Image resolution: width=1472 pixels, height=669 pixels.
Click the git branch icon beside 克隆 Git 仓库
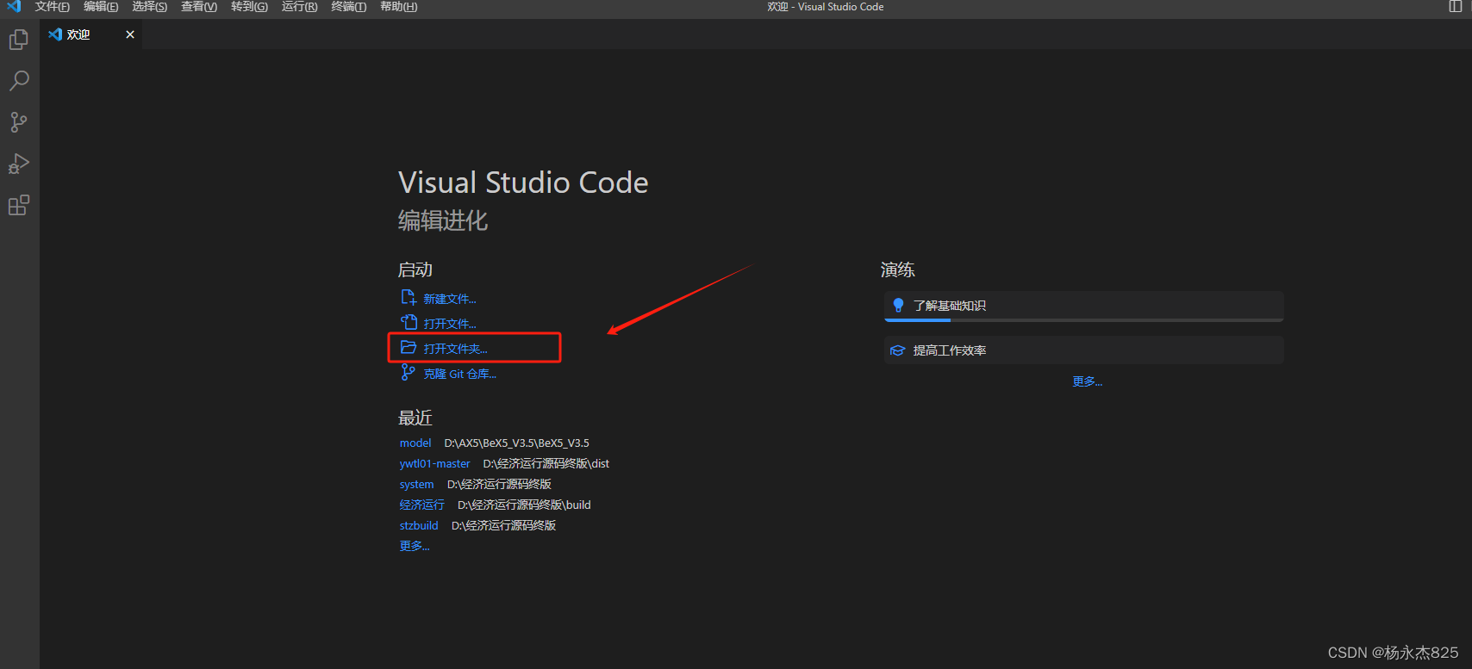tap(409, 372)
